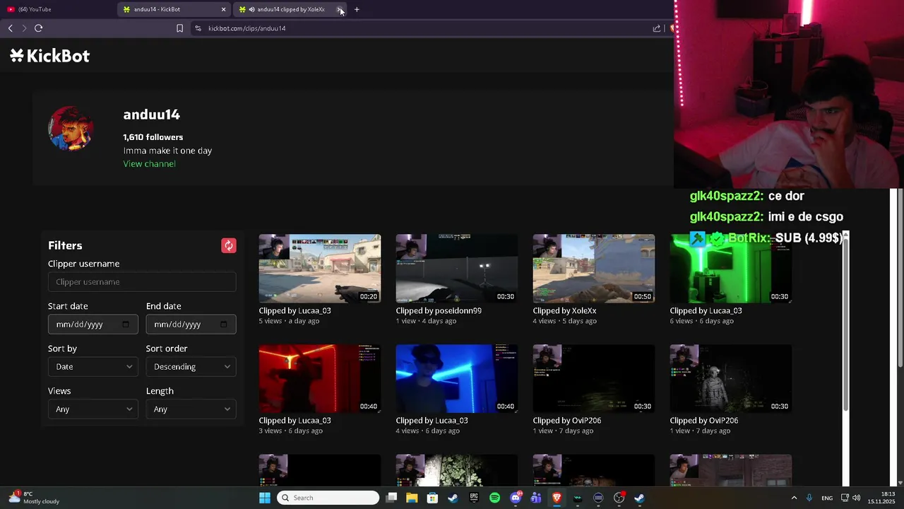
Task: Open File Explorer from taskbar
Action: pos(412,498)
